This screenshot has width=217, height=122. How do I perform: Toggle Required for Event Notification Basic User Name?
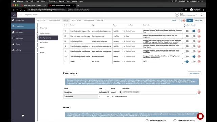[x=186, y=46]
